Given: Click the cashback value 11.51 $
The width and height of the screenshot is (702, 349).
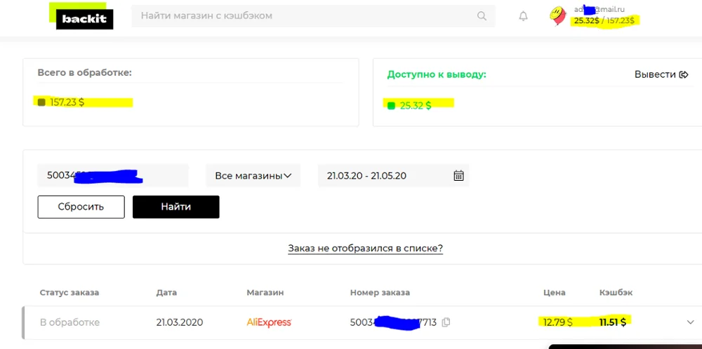Looking at the screenshot, I should (x=613, y=322).
